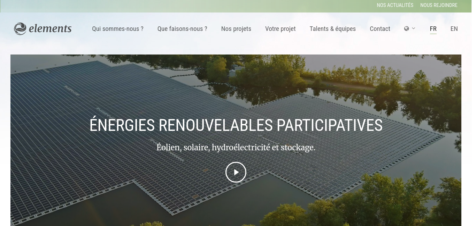Image resolution: width=476 pixels, height=226 pixels.
Task: Open the "Votre projet" menu item
Action: pos(281,29)
